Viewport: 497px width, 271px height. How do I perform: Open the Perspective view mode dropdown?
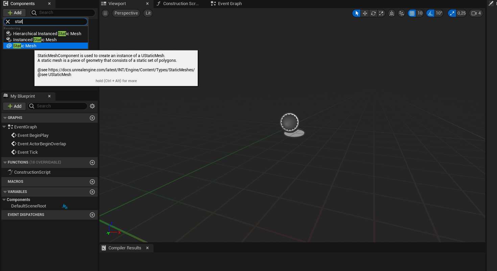tap(126, 13)
